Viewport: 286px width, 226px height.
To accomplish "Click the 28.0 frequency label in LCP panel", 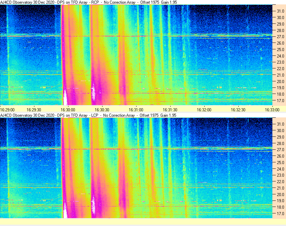I will (281, 143).
